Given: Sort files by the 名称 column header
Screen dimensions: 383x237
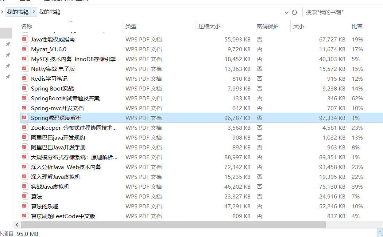Looking at the screenshot, I should pyautogui.click(x=27, y=26).
